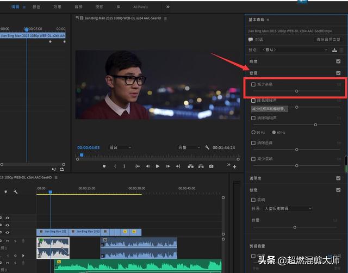Image resolution: width=348 pixels, height=273 pixels.
Task: Add a marker in the Program monitor
Action: [104, 166]
